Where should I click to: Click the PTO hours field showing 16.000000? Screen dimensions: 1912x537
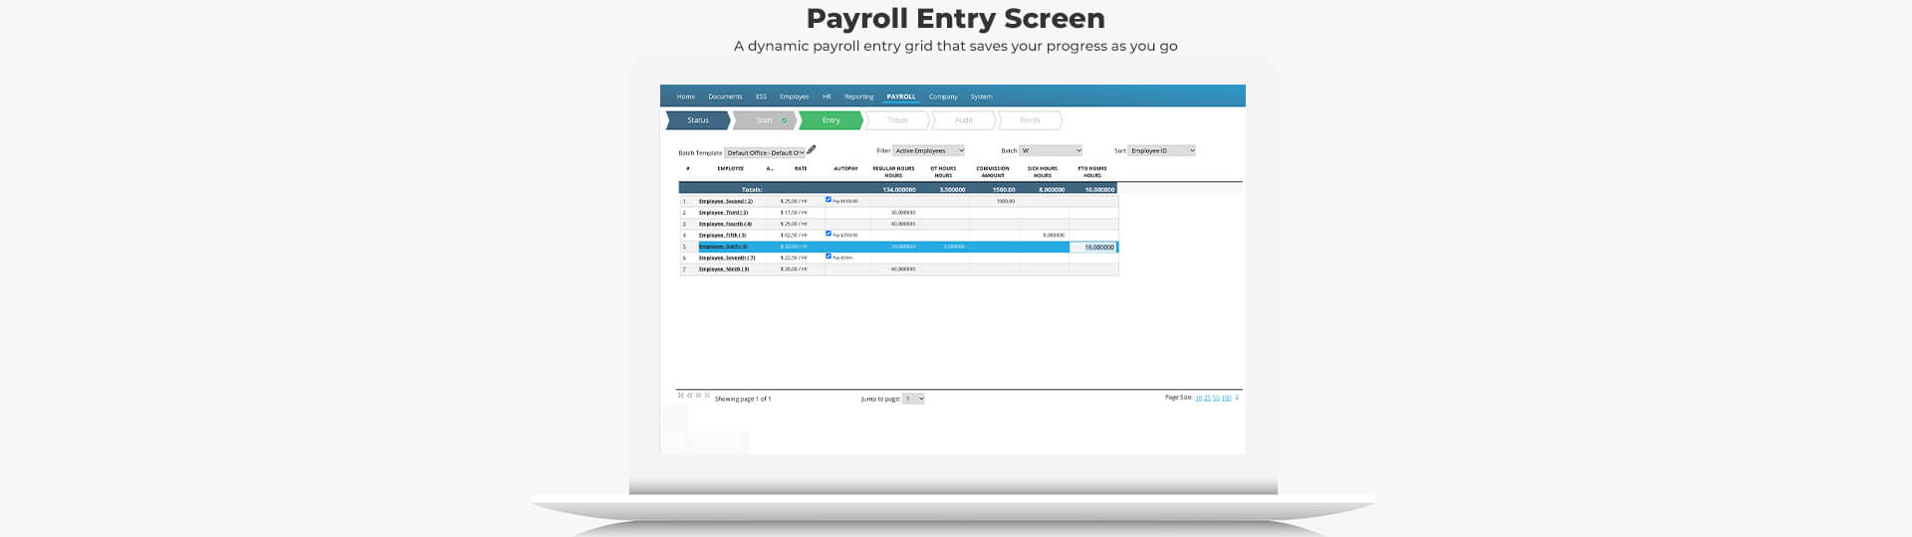click(1093, 247)
